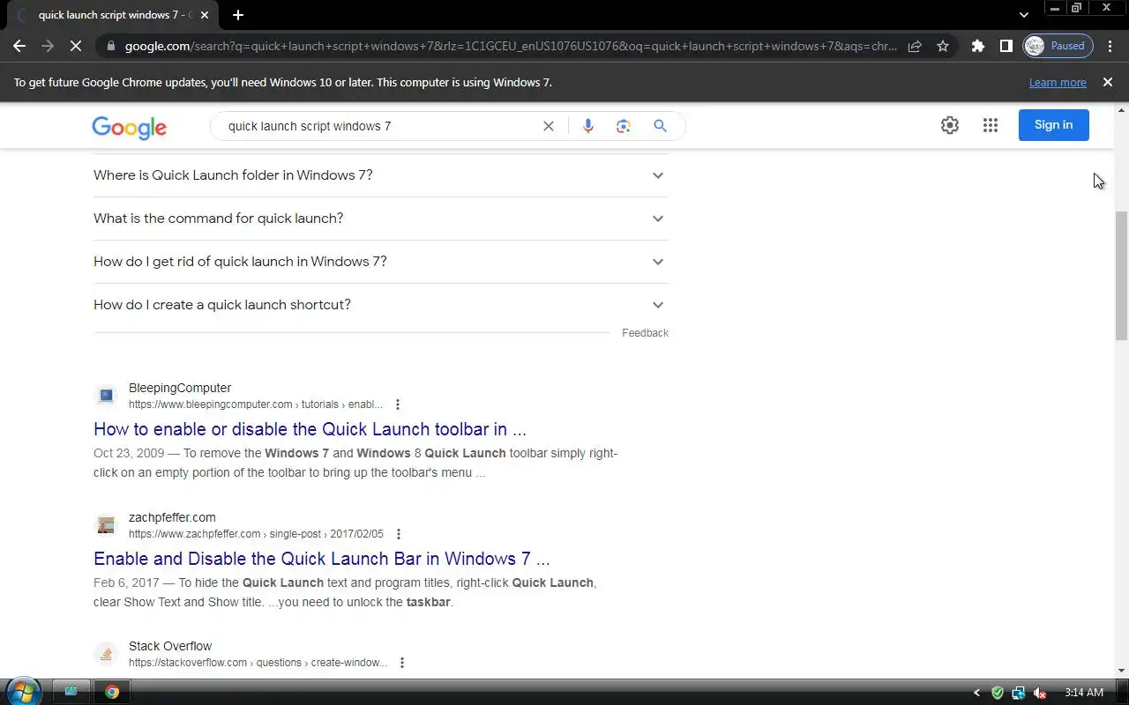Viewport: 1129px width, 705px height.
Task: Expand 'Where is Quick Launch folder in Windows 7?'
Action: 380,175
